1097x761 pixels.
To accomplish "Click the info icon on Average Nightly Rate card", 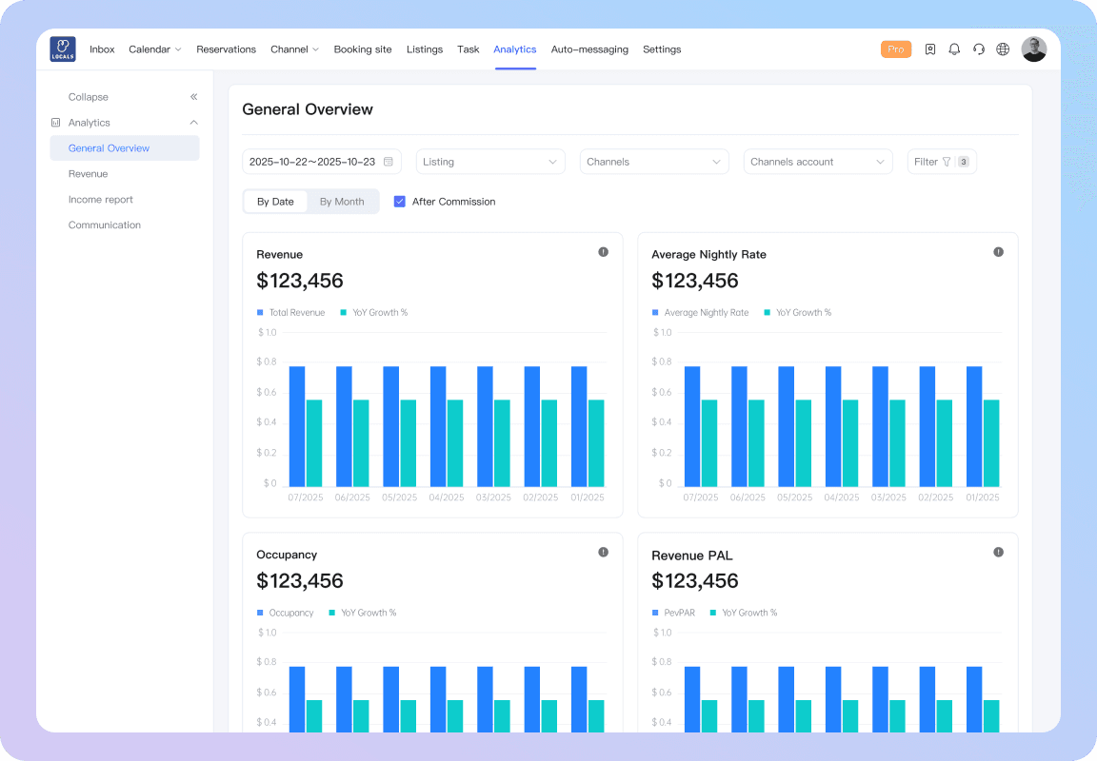I will point(998,251).
